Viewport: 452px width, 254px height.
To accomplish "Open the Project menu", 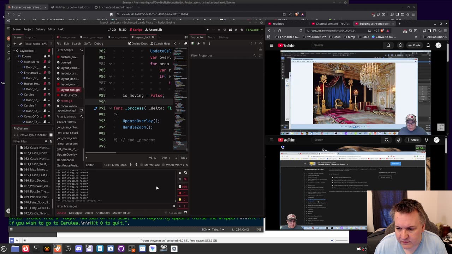I will pos(28,30).
